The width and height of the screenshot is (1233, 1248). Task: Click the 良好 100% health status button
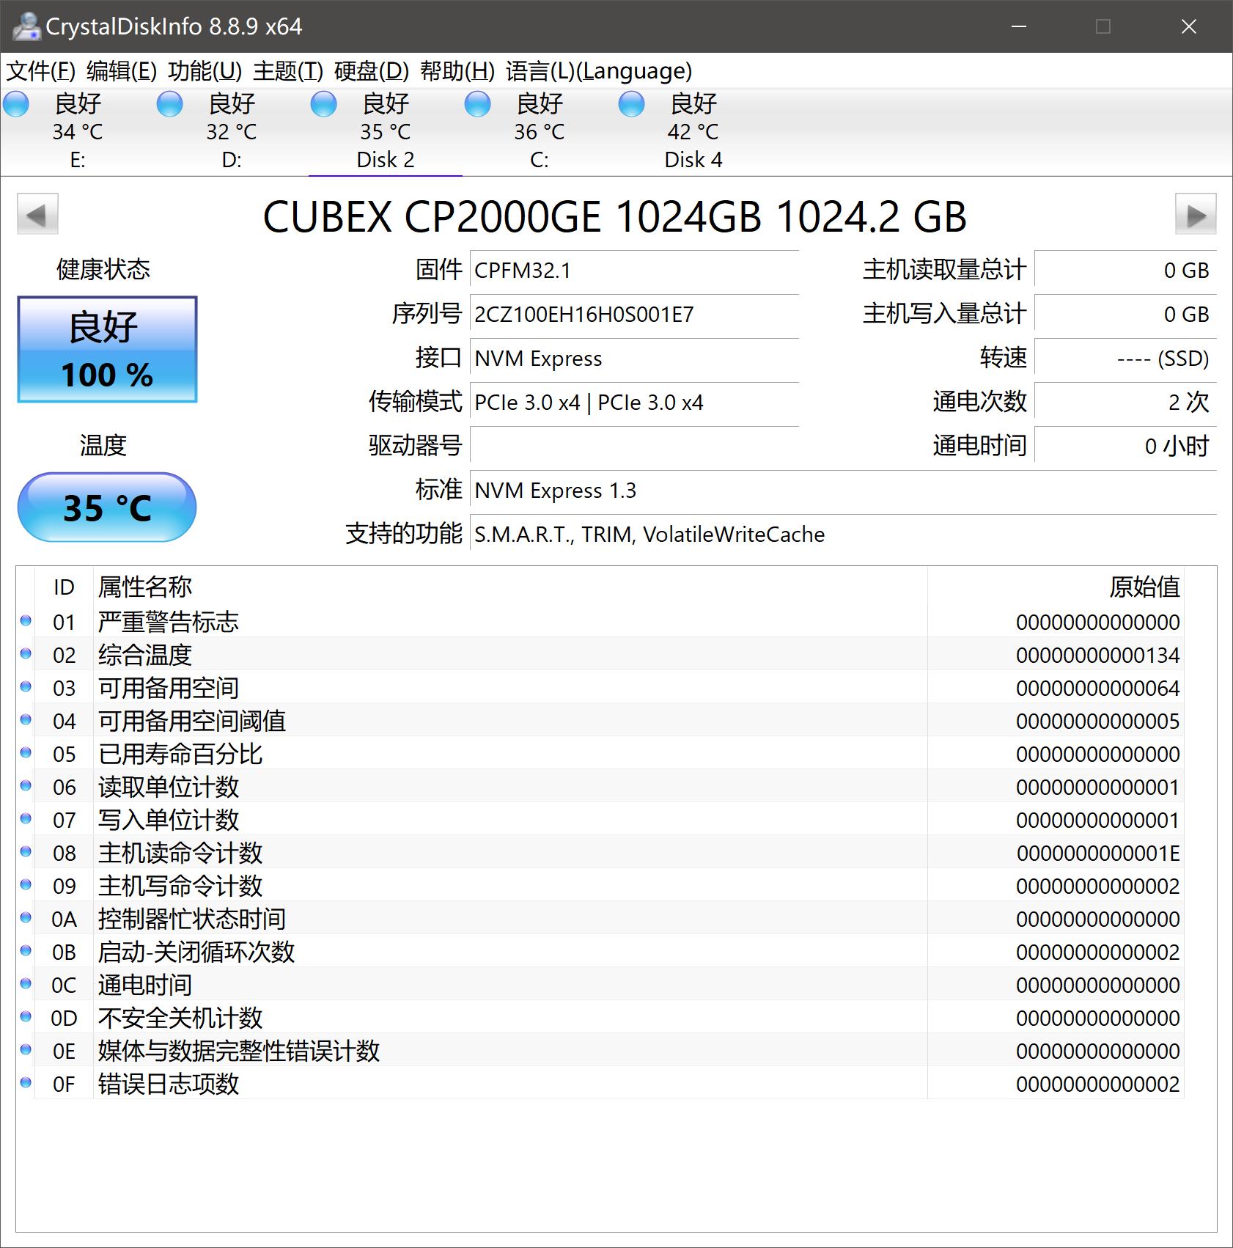(107, 349)
